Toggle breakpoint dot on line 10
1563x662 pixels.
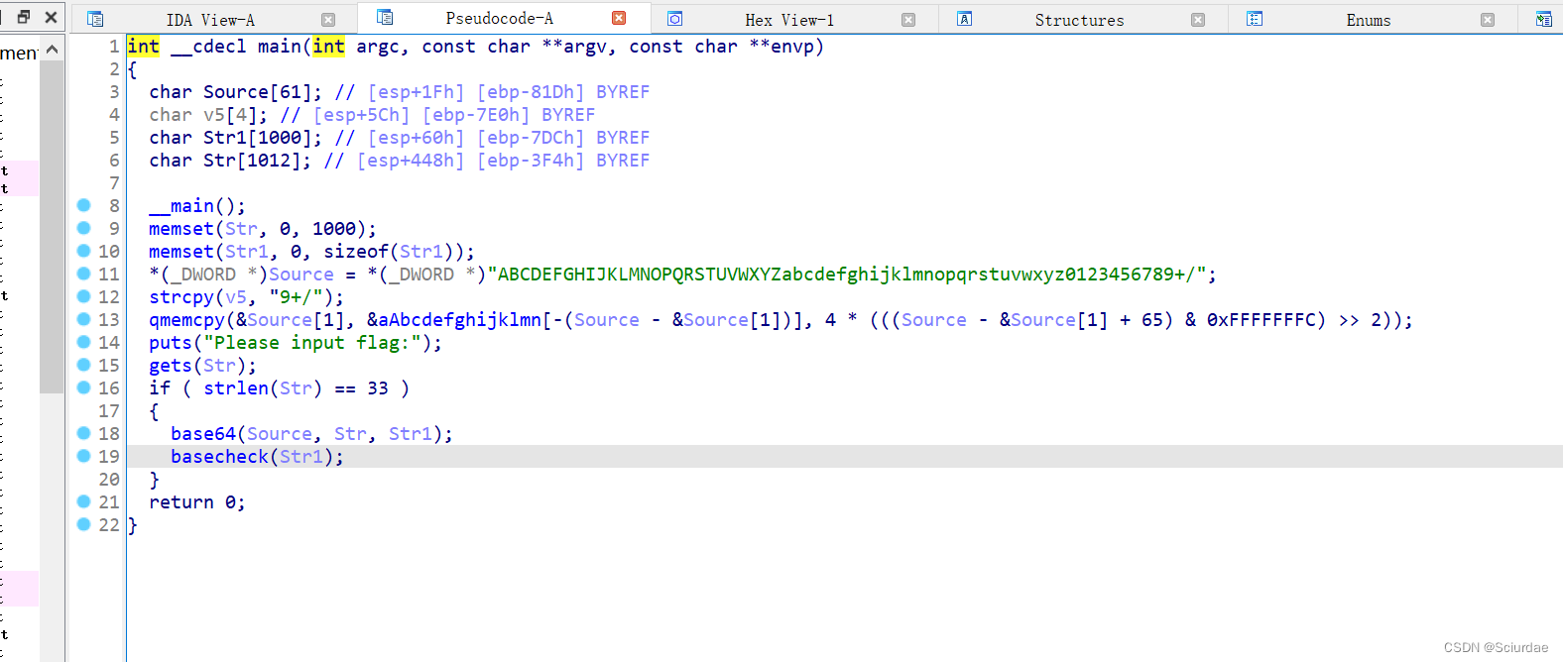(x=84, y=251)
